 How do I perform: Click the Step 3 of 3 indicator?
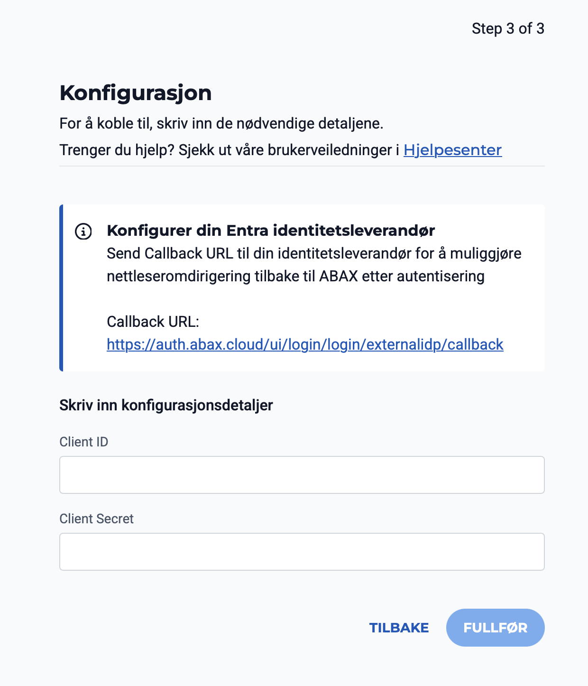pyautogui.click(x=508, y=28)
